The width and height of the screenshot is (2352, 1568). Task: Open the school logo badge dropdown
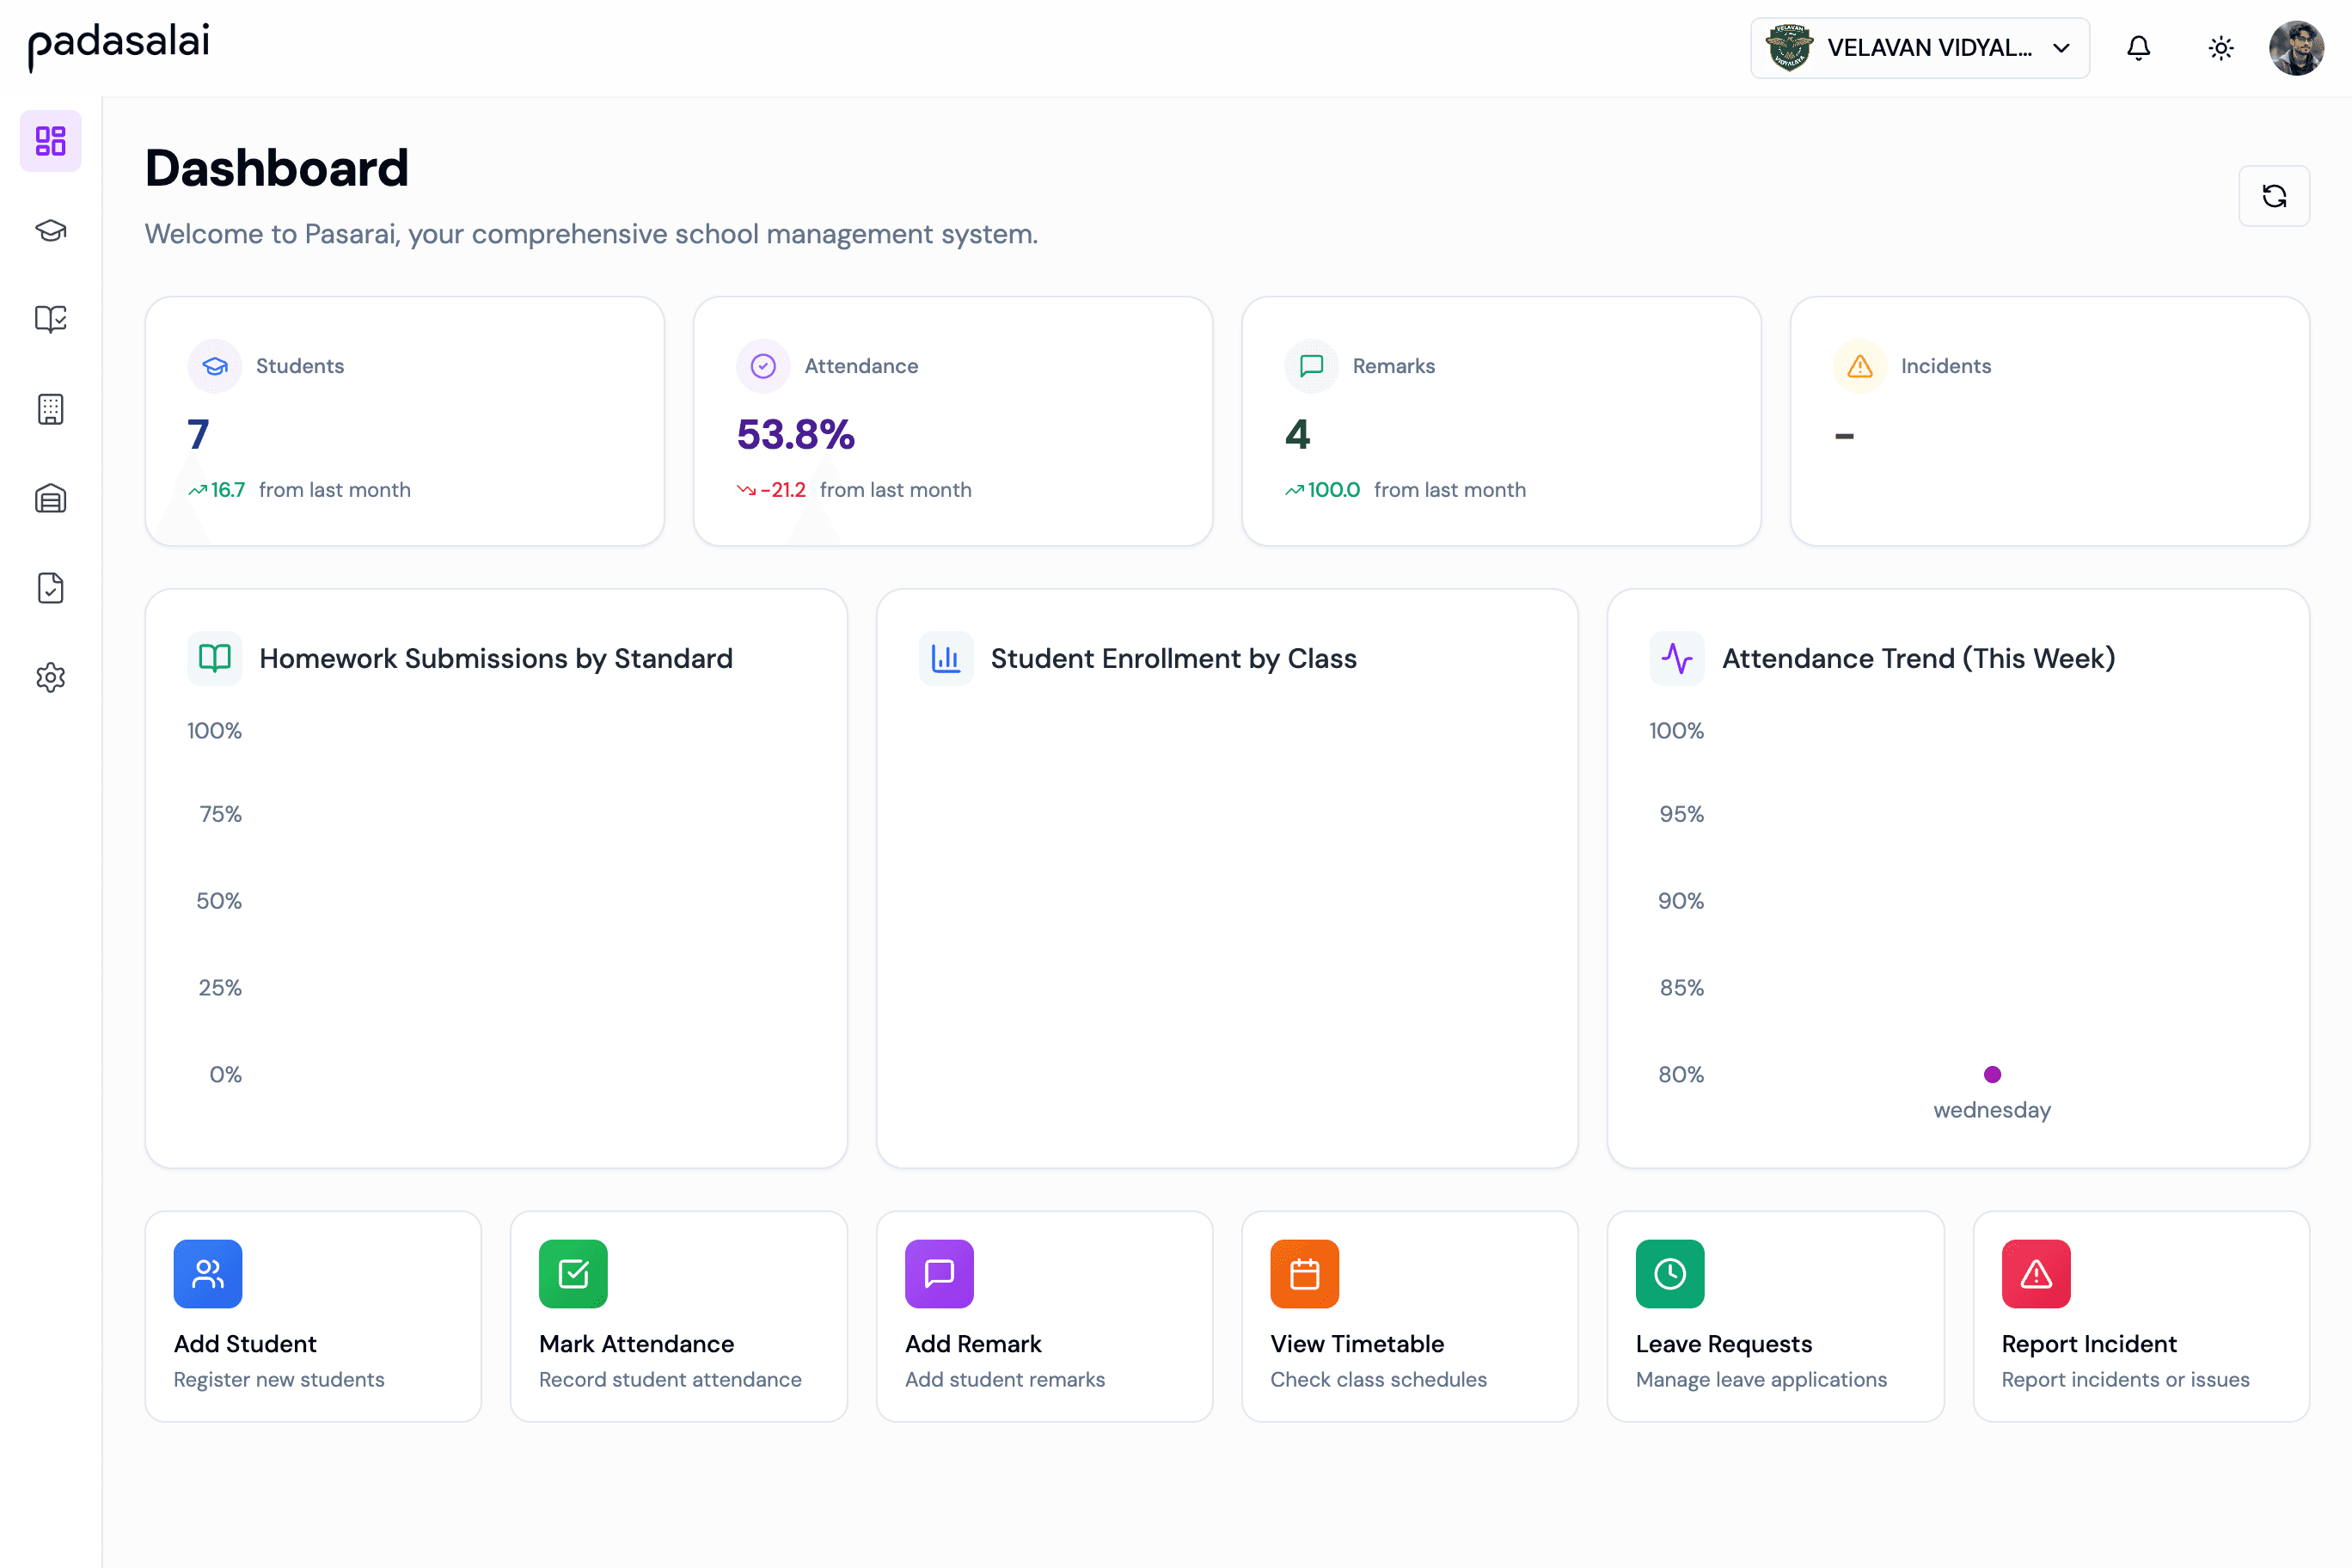click(x=1791, y=47)
